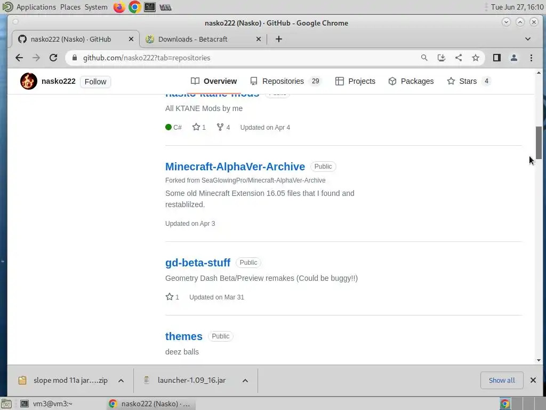Click the 'Updated on Apr 3' text
This screenshot has width=546, height=410.
[190, 224]
